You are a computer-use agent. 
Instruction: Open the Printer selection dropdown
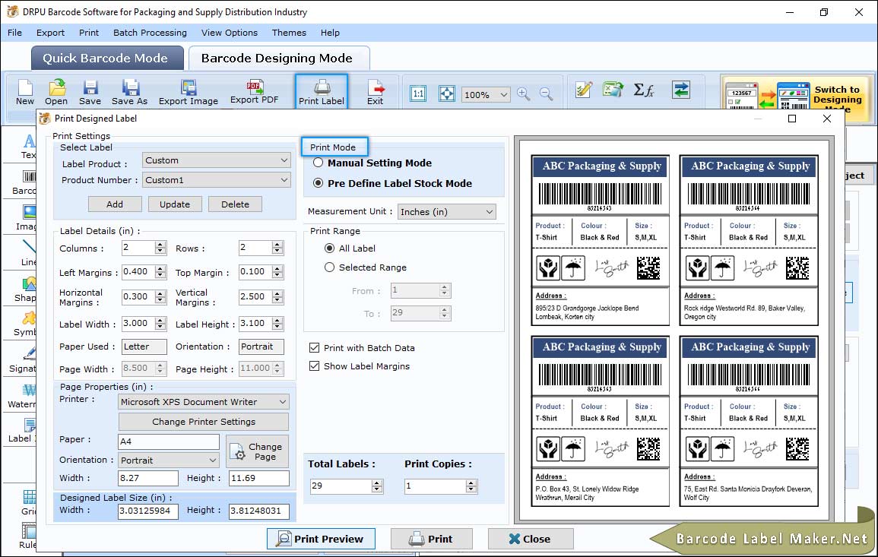[x=204, y=402]
